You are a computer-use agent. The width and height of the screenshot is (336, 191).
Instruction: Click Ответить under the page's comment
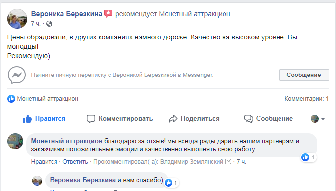[x=75, y=162]
